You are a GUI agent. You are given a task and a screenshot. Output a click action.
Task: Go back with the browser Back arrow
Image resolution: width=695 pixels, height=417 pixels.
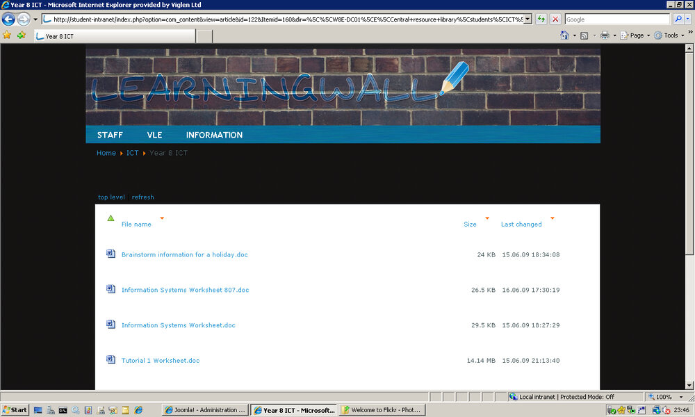click(8, 19)
